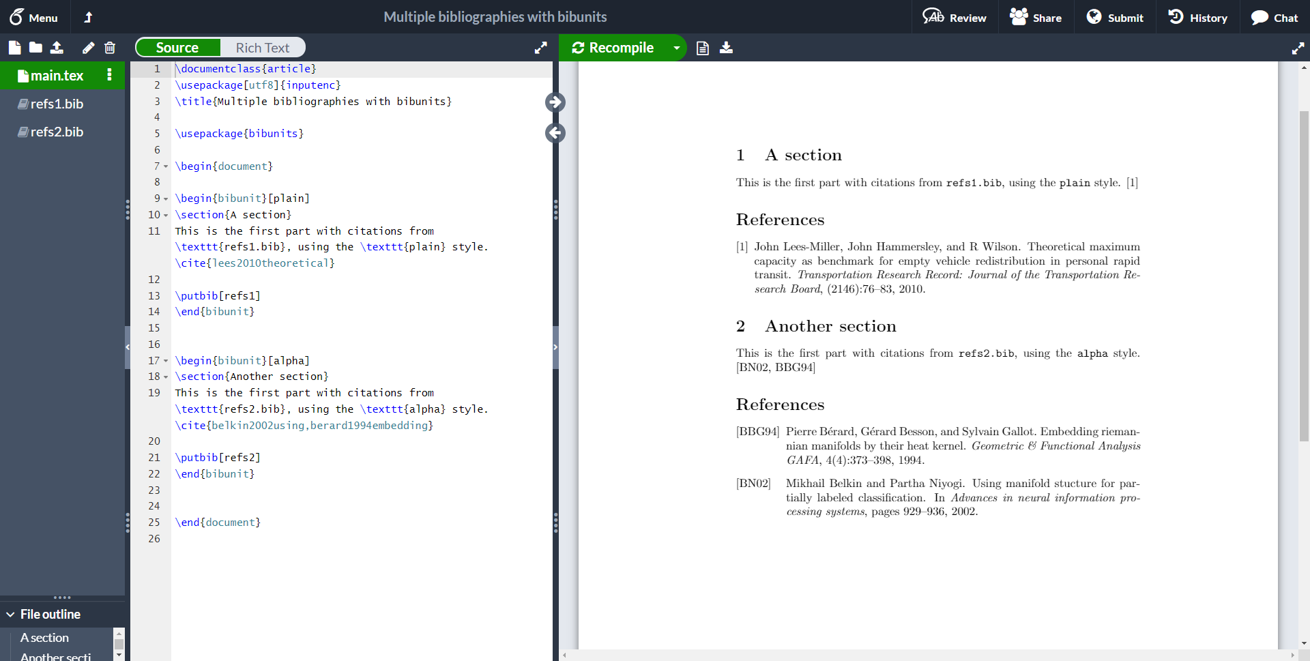Collapse code fold at line 9
Screen dimensions: 1310x661
click(166, 199)
